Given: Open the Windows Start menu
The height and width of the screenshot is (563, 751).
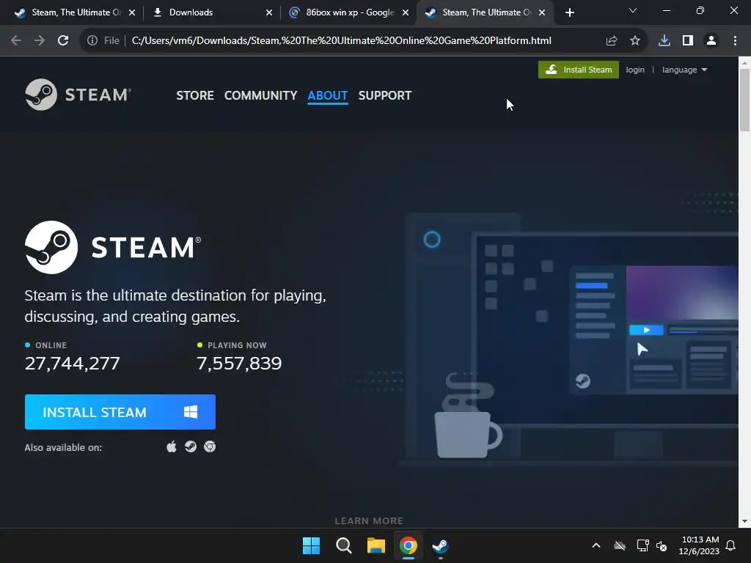Looking at the screenshot, I should 311,545.
